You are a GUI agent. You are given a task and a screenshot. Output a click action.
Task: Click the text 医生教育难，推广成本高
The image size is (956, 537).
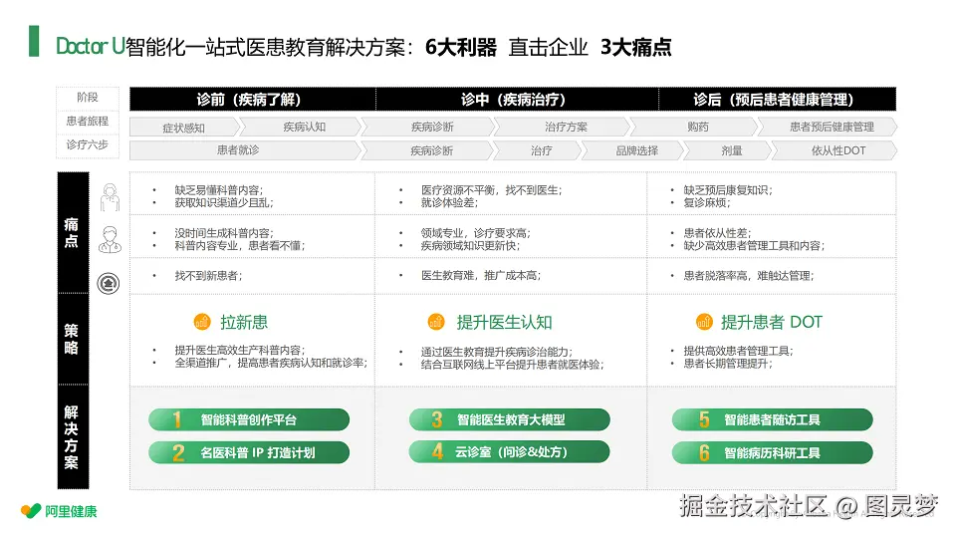(480, 276)
